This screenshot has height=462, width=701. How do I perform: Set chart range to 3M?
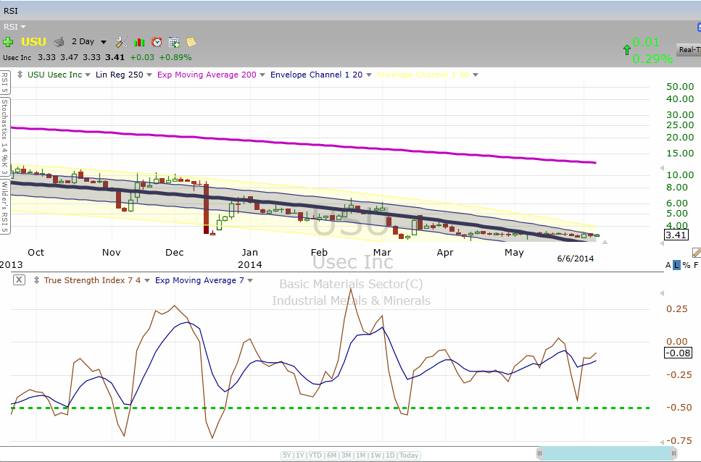coord(346,455)
